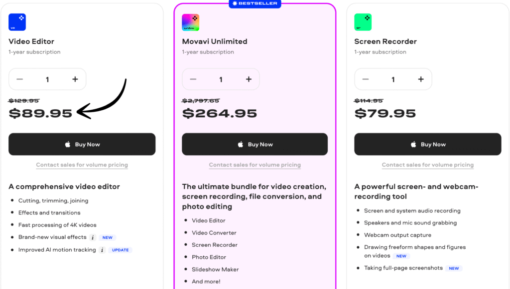
Task: Buy Movavi Unlimited with the Buy Now button
Action: 255,144
